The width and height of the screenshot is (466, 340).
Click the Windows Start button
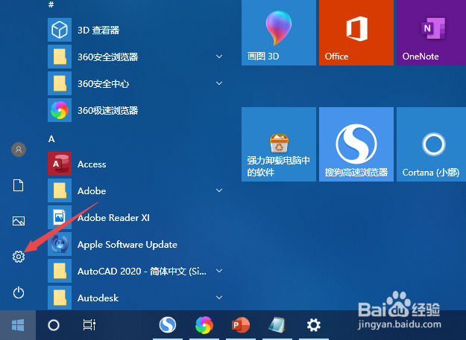[18, 325]
